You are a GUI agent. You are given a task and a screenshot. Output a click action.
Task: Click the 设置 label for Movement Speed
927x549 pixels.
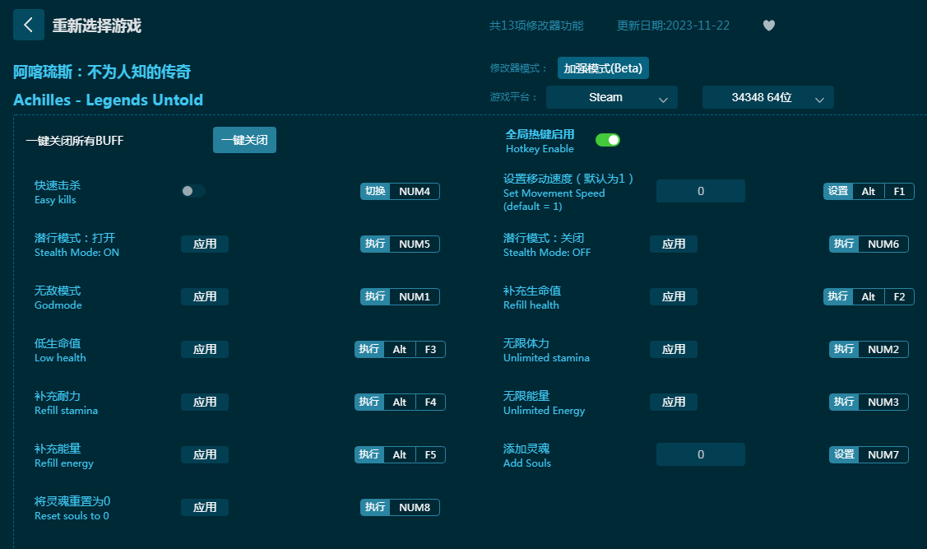coord(838,192)
